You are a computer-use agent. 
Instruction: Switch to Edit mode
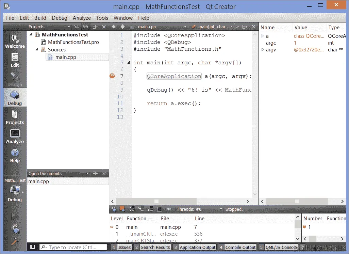(15, 60)
